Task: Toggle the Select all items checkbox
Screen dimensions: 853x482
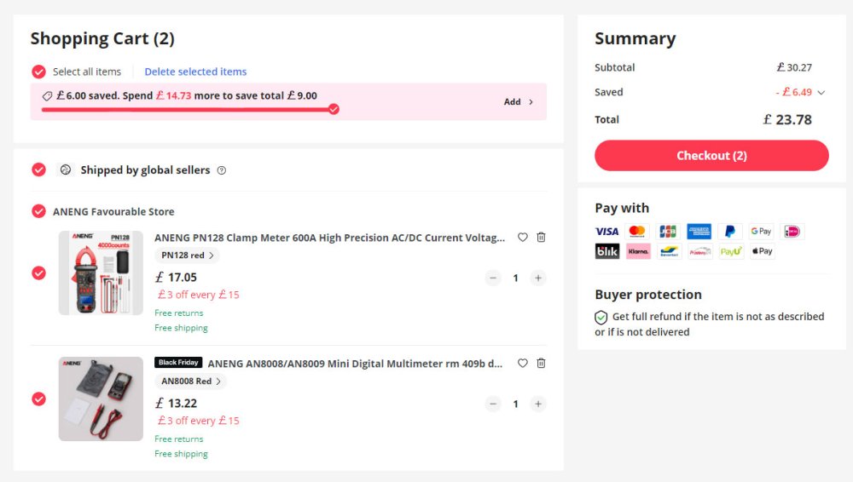Action: tap(38, 72)
